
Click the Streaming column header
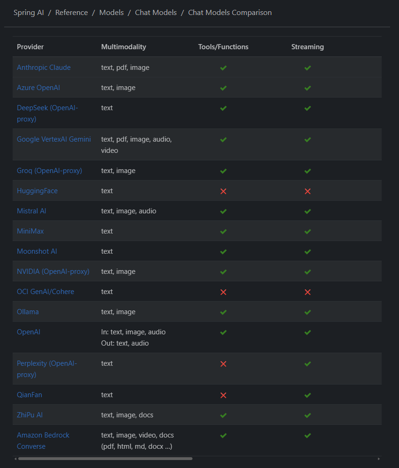click(308, 47)
